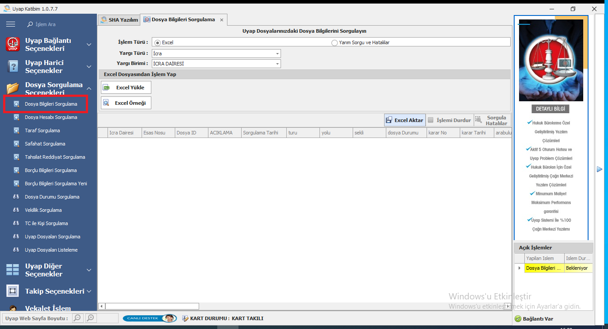Open the Yargı Türü dropdown
The width and height of the screenshot is (608, 329).
[277, 54]
